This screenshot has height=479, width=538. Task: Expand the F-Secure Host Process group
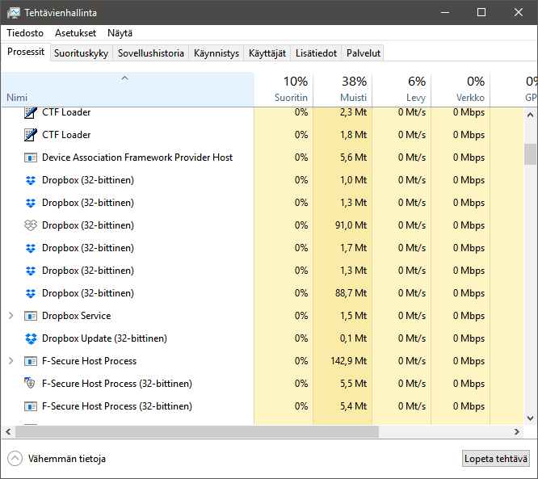click(11, 361)
